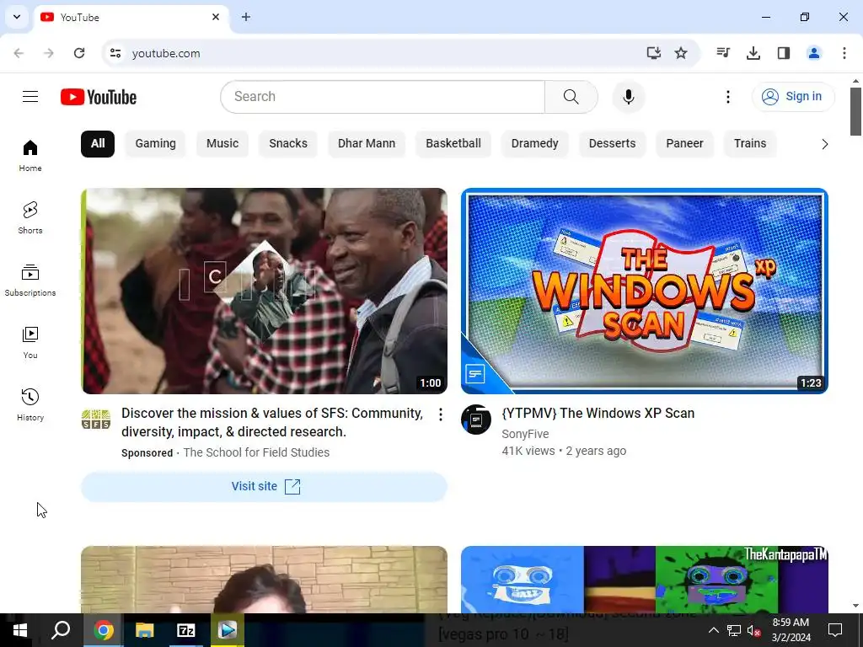Select the Basketball filter chip
863x647 pixels.
click(453, 143)
